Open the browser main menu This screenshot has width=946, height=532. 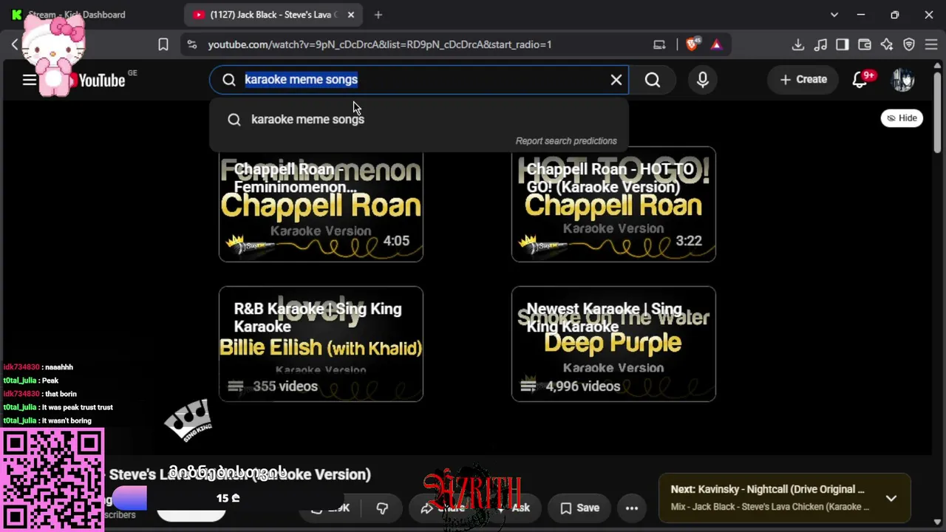(x=930, y=44)
